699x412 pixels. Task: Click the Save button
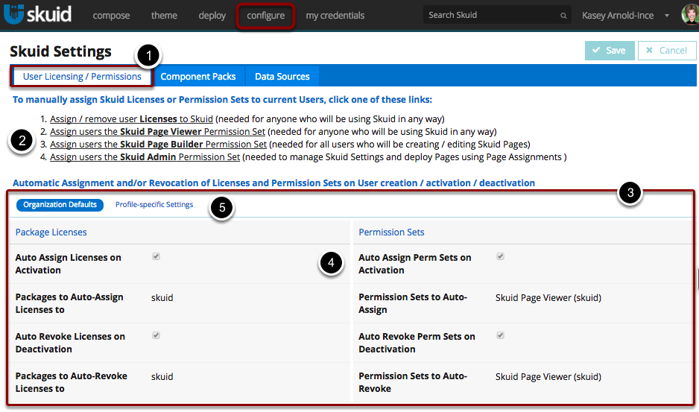coord(610,51)
